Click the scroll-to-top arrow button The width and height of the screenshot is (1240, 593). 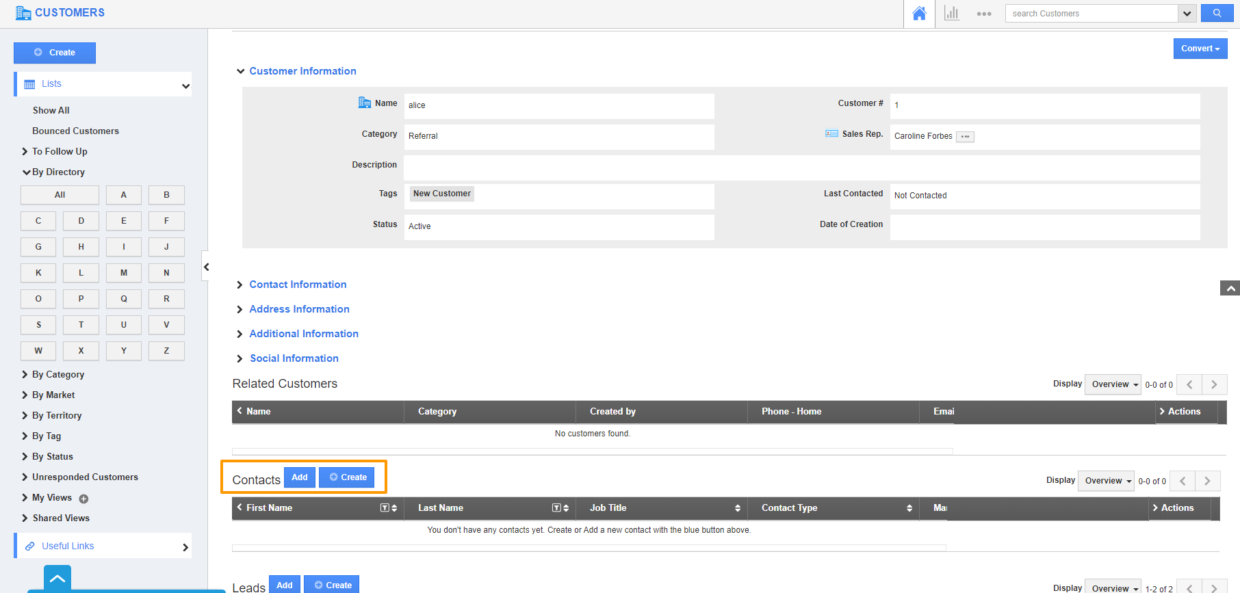[x=1230, y=288]
